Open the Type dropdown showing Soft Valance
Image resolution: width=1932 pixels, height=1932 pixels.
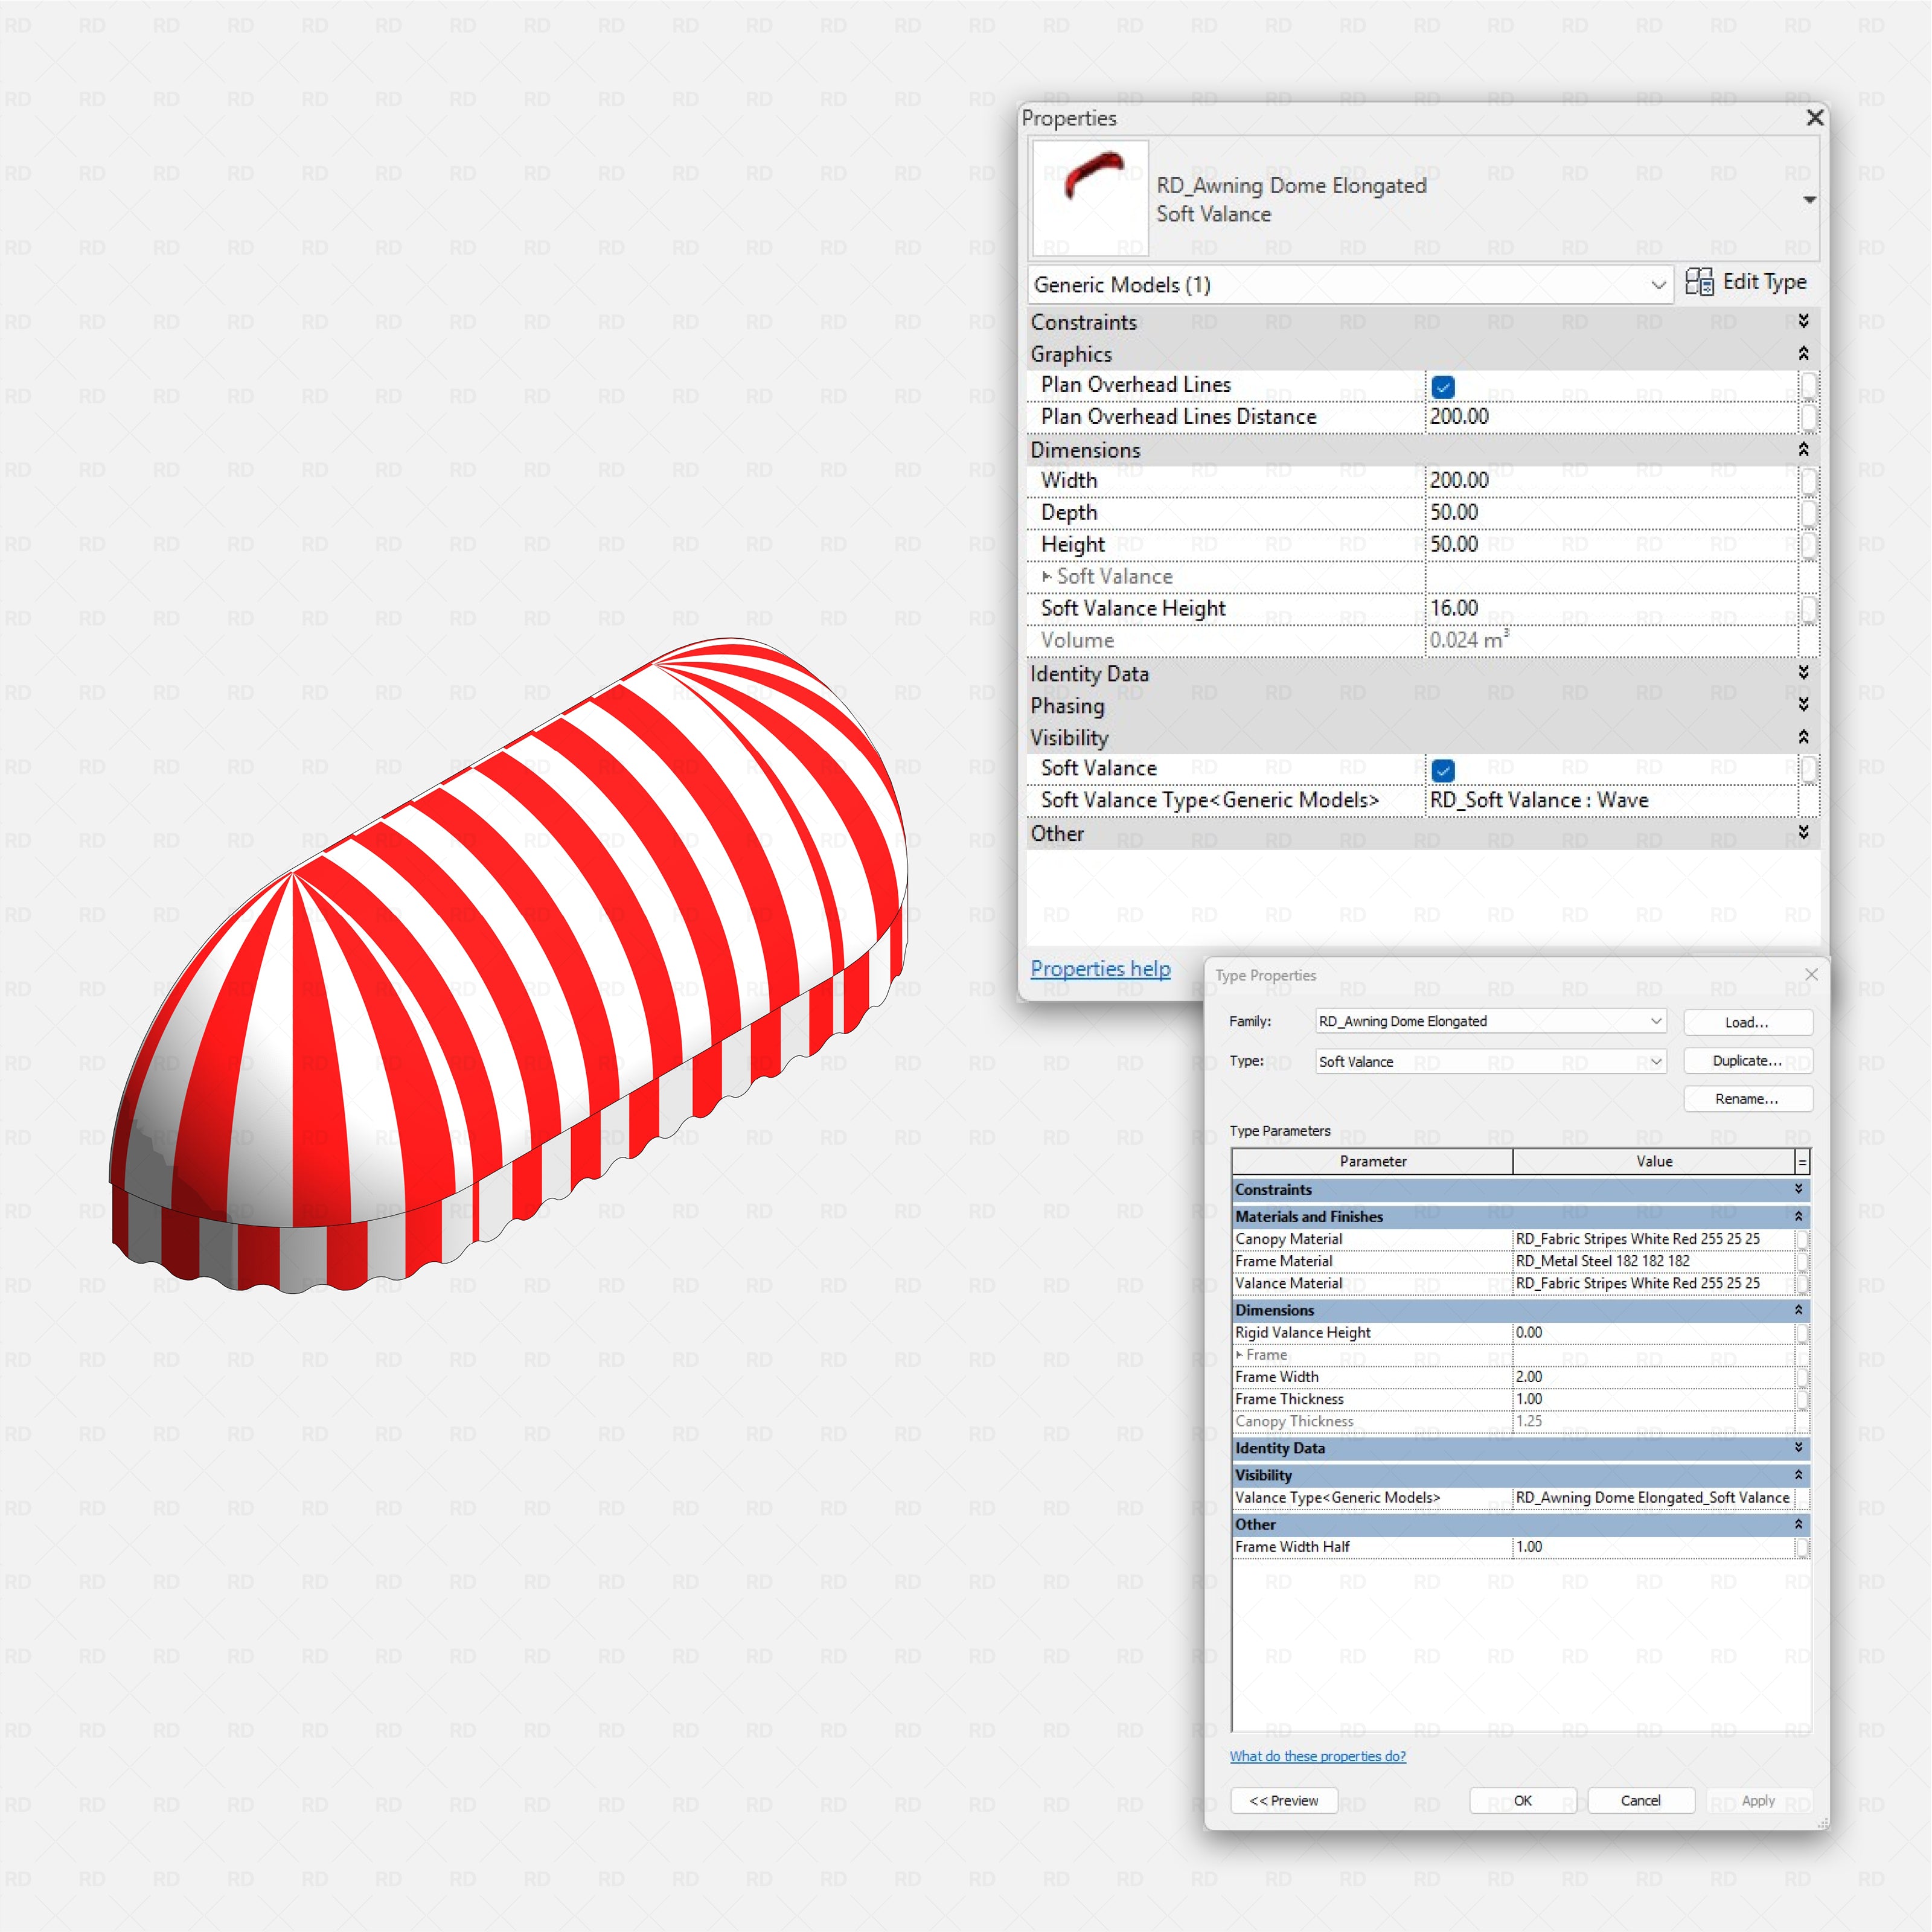pyautogui.click(x=1491, y=1062)
